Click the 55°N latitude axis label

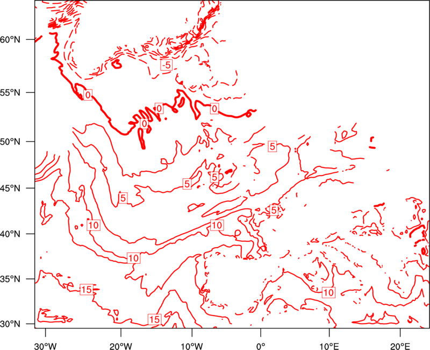pyautogui.click(x=10, y=93)
